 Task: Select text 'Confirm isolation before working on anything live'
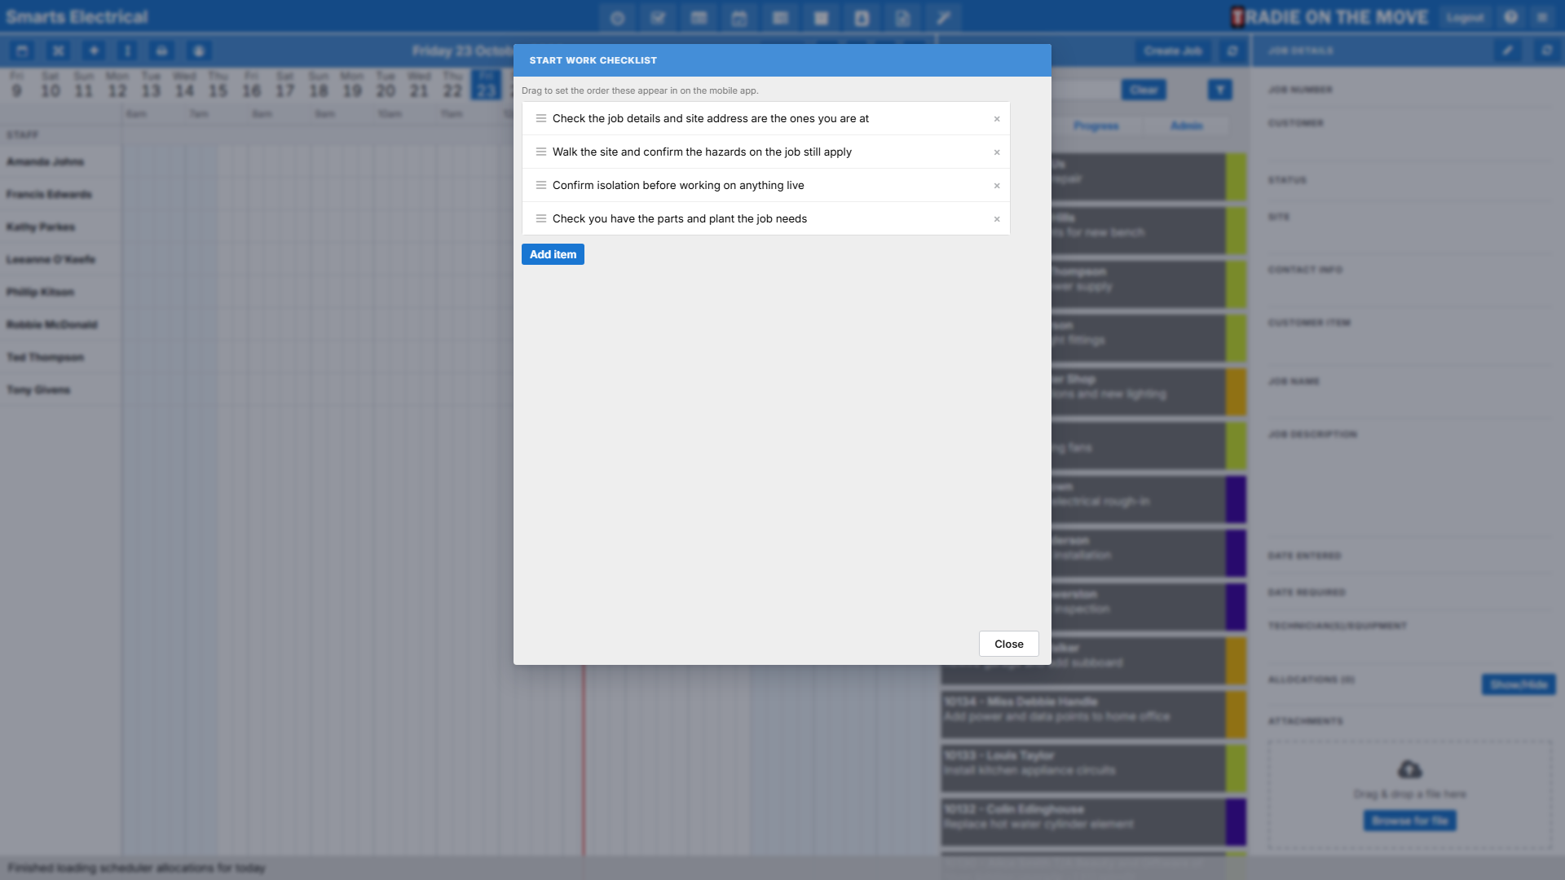click(678, 185)
